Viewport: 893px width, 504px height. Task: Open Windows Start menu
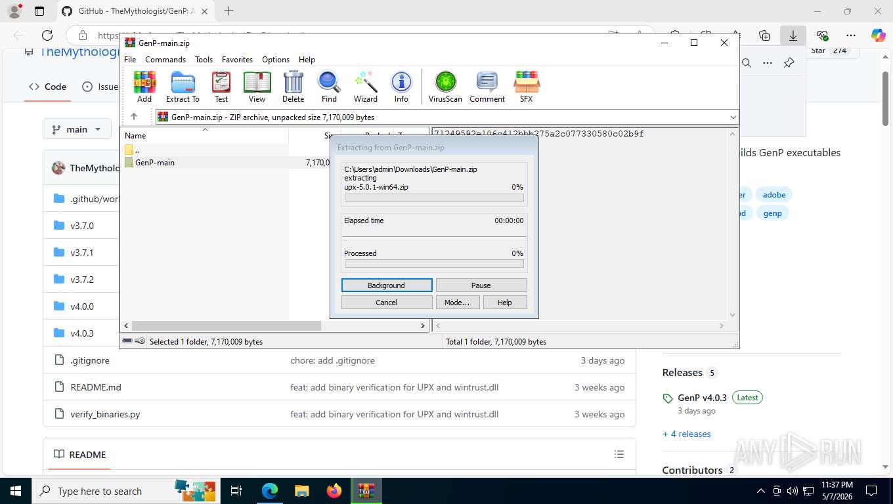(x=15, y=491)
